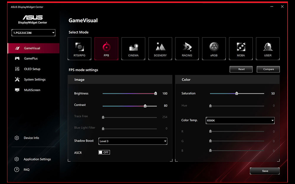The width and height of the screenshot is (295, 184).
Task: Enable MOBA mode
Action: tap(240, 48)
